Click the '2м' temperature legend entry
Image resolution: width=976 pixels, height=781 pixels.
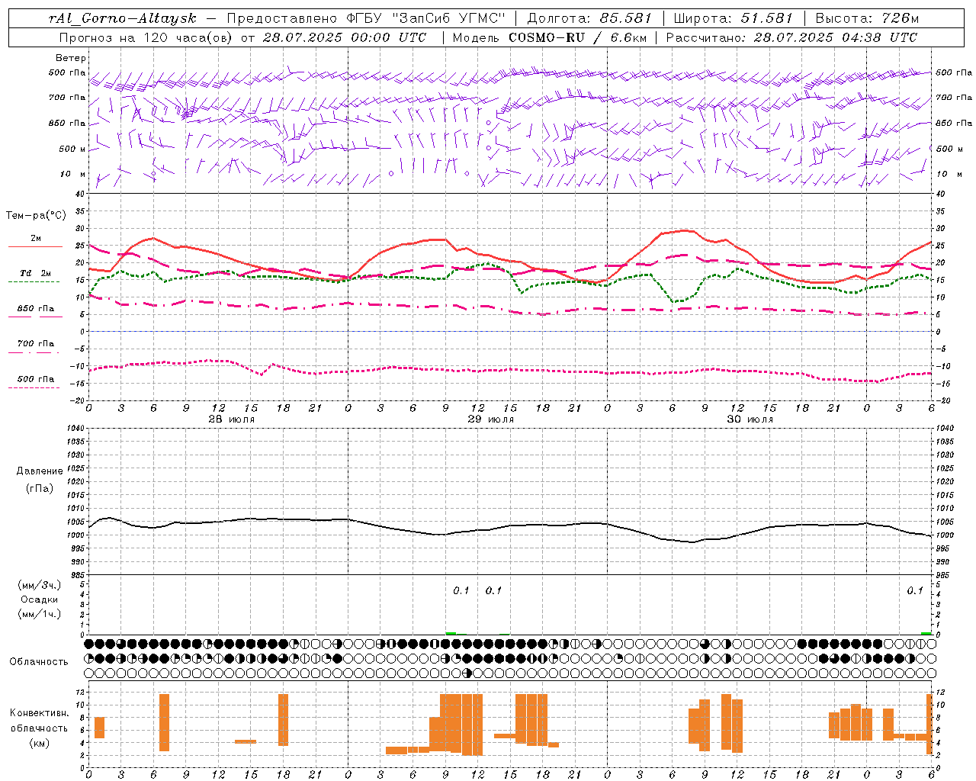pos(36,238)
